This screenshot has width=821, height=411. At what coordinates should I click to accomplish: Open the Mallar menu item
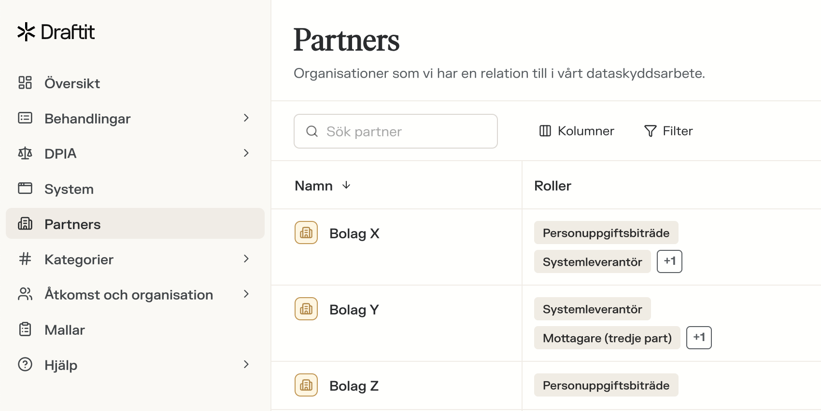coord(65,330)
